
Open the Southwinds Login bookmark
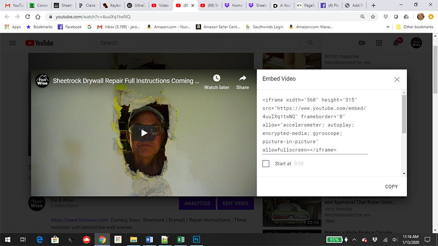265,27
